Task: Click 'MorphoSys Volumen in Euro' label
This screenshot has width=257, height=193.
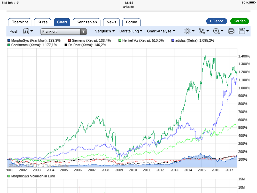Action: pos(33,176)
